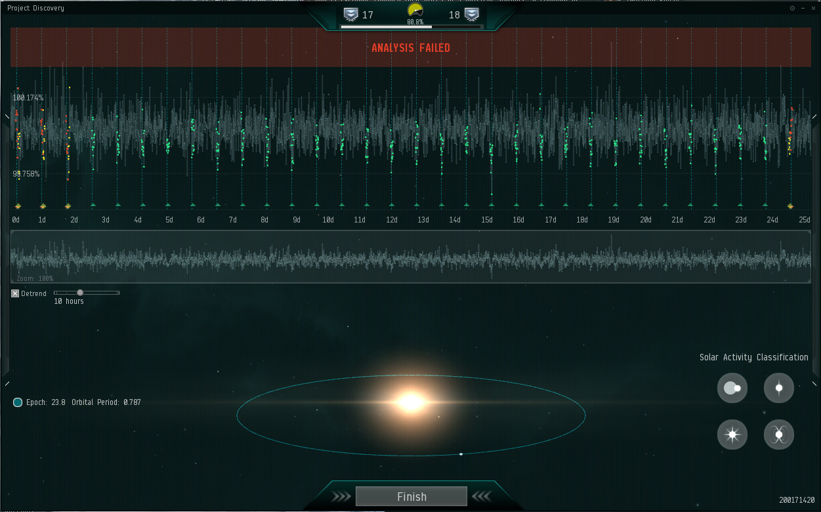
Task: Select the green transit marker above 12d
Action: coord(391,205)
